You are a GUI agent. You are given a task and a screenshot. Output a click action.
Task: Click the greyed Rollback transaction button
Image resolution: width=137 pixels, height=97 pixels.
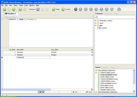(x=47, y=9)
